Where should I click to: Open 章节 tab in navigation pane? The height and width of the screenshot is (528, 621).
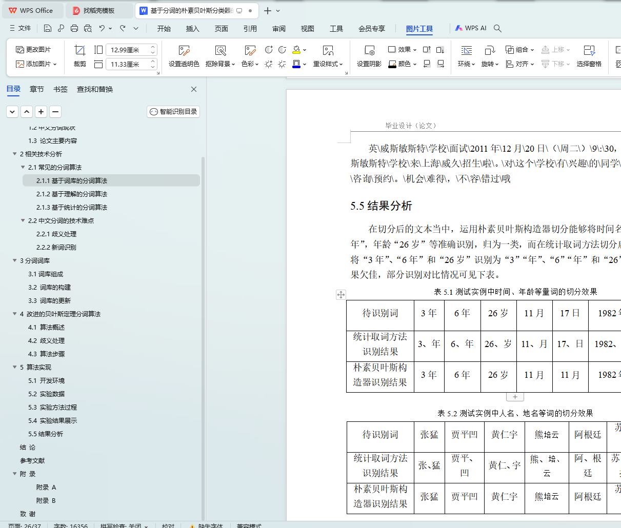coord(37,89)
